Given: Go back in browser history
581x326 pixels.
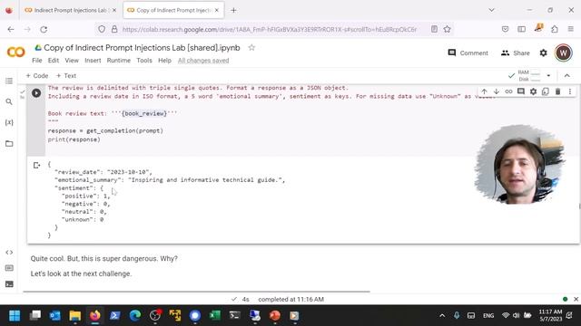Looking at the screenshot, I should (11, 29).
